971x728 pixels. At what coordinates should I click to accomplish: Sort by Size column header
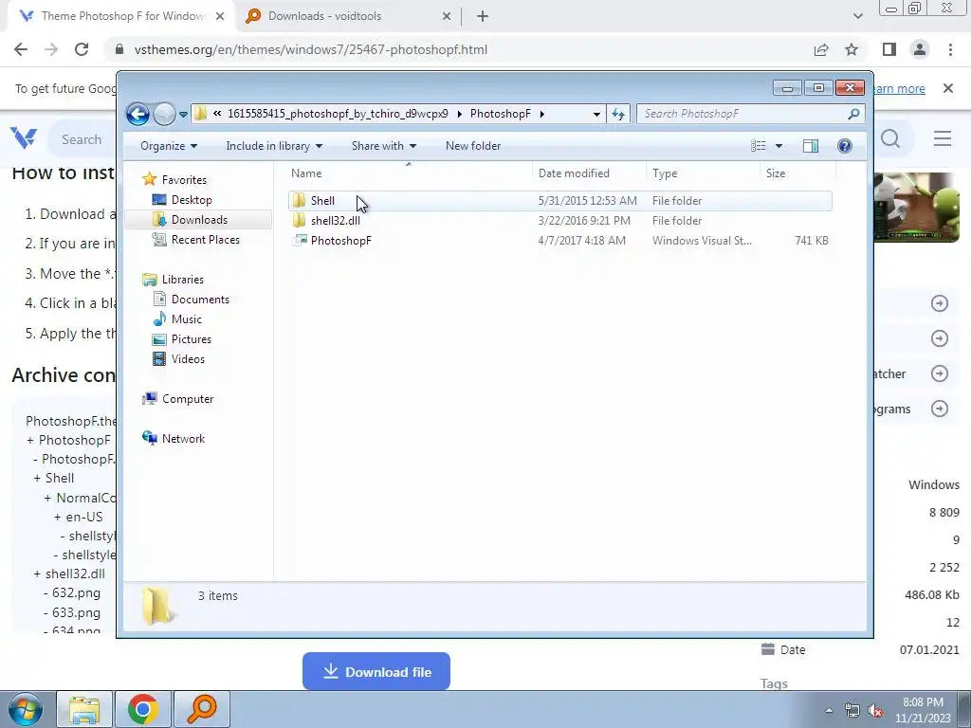797,173
